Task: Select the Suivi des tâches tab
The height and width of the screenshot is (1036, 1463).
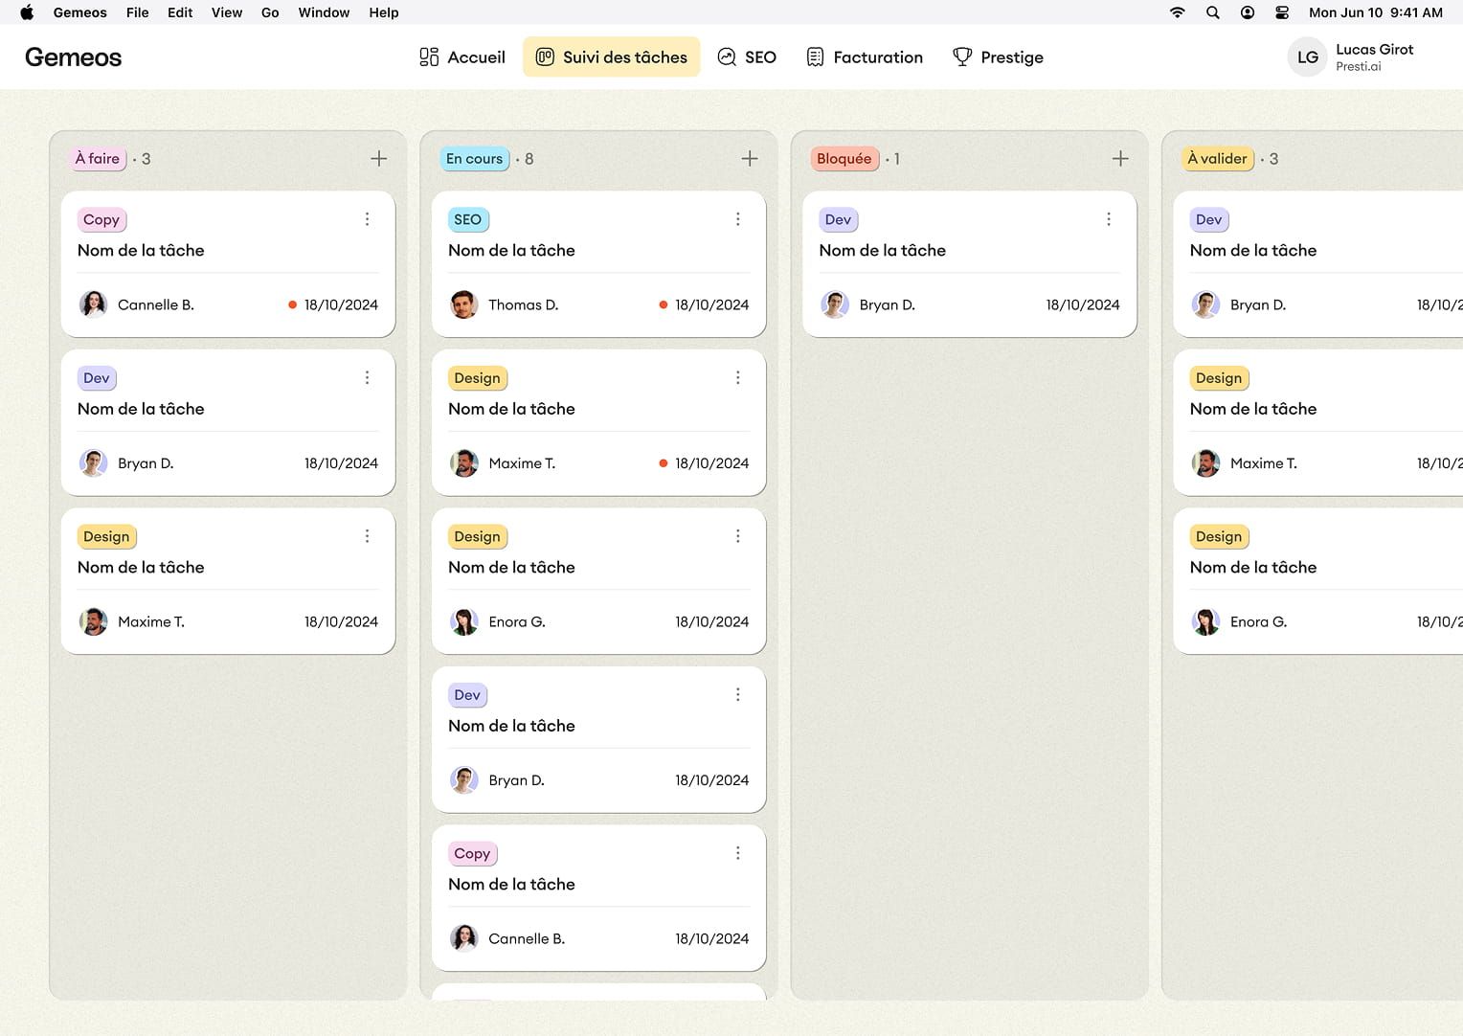Action: click(612, 57)
